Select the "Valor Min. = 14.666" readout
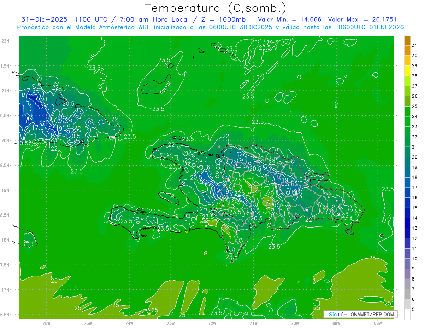 [290, 19]
